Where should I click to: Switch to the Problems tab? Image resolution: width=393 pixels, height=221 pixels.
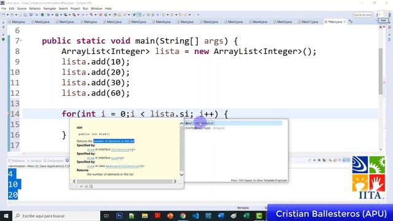tap(17, 161)
